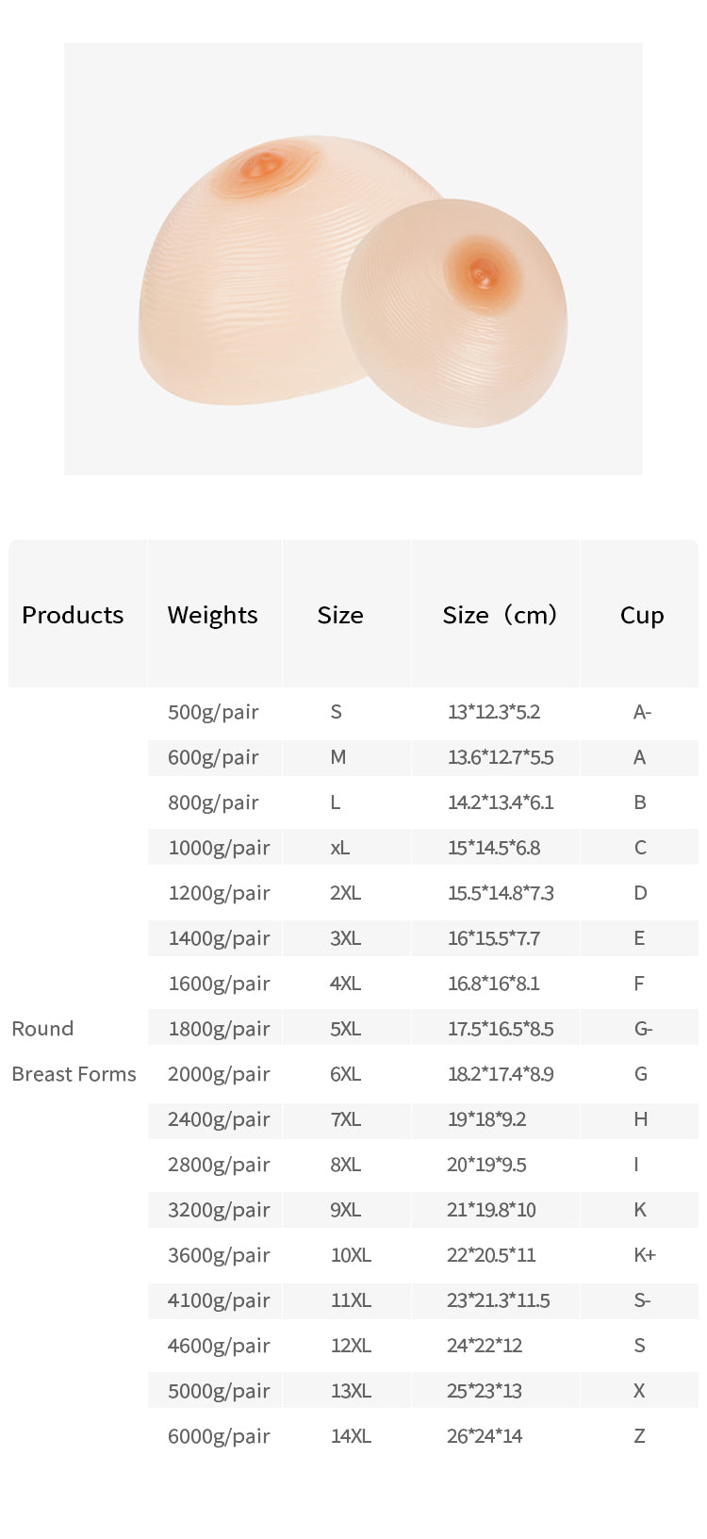Click the 6XL size cell
This screenshot has width=707, height=1539.
[x=345, y=1074]
